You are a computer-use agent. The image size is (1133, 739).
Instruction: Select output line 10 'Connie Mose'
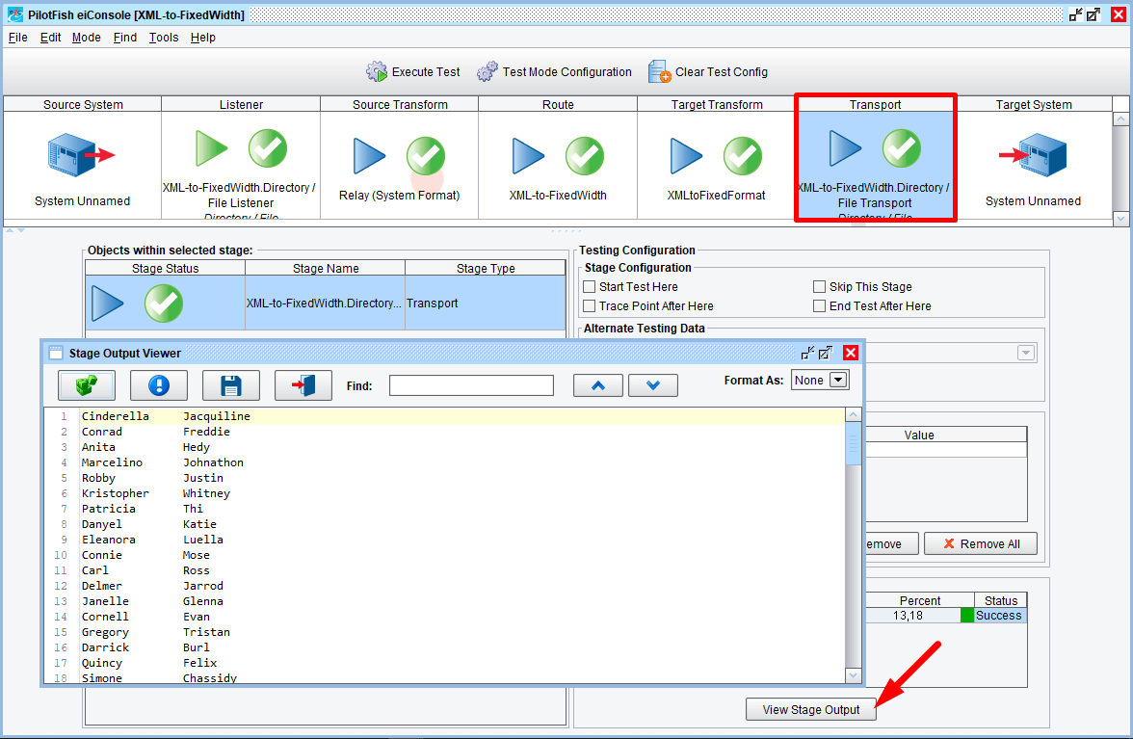(x=462, y=555)
